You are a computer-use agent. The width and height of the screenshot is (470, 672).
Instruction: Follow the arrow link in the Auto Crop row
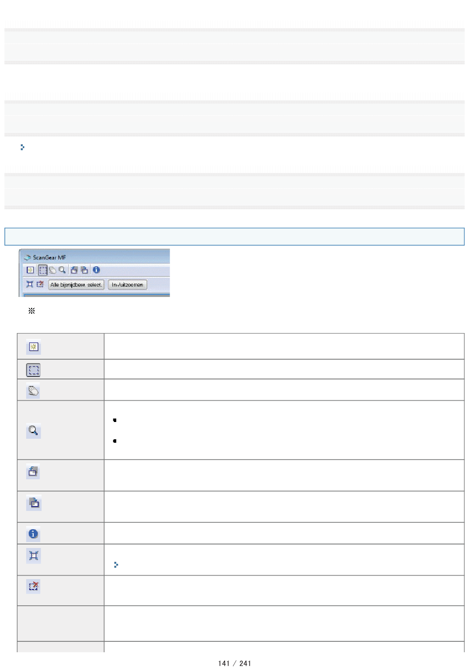(116, 565)
